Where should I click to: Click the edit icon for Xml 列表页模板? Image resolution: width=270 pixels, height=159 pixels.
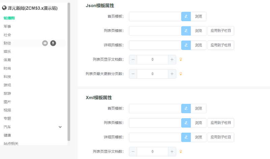[x=186, y=123]
